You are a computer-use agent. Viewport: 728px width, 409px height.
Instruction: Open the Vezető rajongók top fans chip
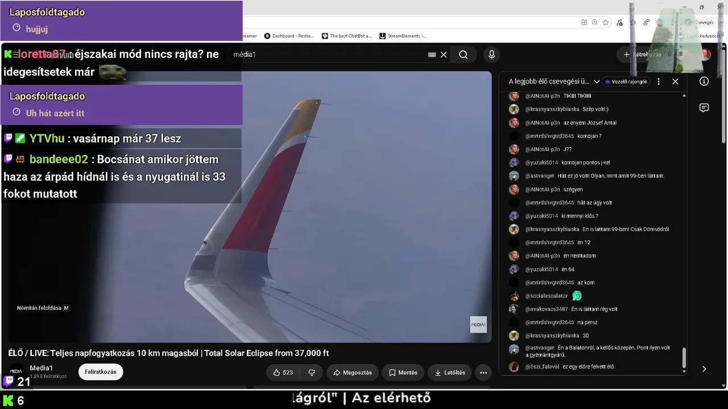tap(626, 82)
